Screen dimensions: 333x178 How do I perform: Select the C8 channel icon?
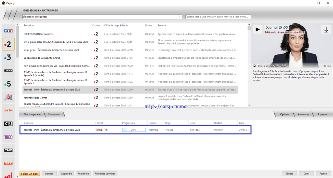coord(8,124)
